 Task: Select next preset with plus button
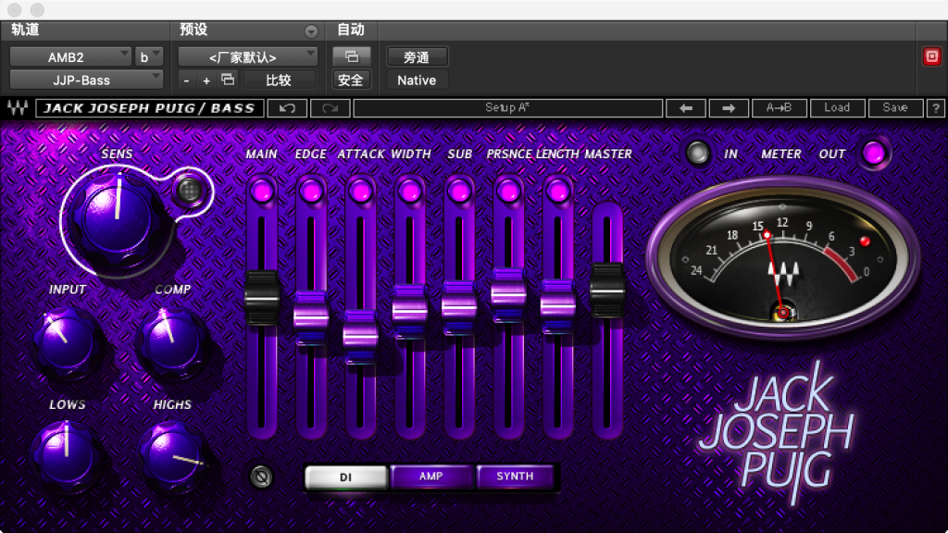206,81
